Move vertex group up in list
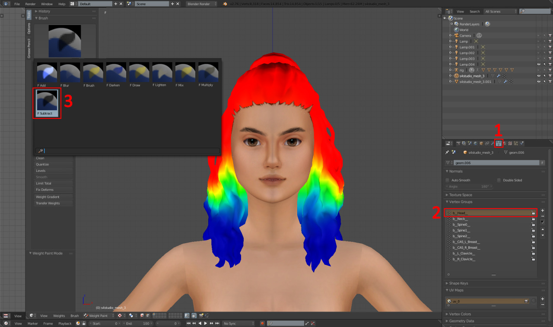 tap(543, 229)
